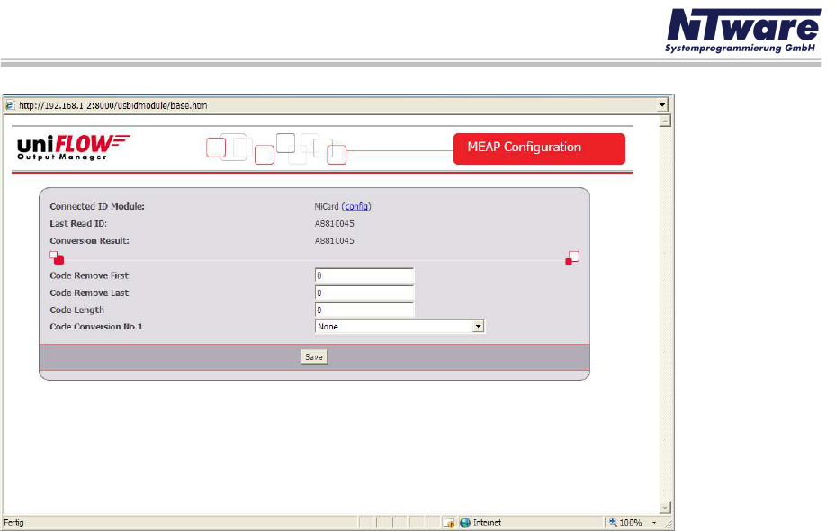This screenshot has width=835, height=531.
Task: Click the uniFLOW Output Manager logo
Action: (74, 147)
